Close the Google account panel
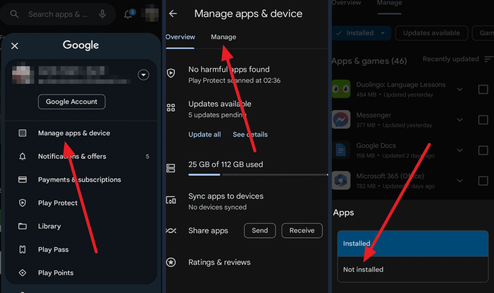The height and width of the screenshot is (293, 494). (15, 46)
